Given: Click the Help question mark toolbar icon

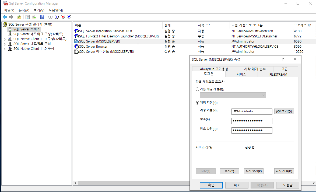Looking at the screenshot, I should tap(42, 17).
